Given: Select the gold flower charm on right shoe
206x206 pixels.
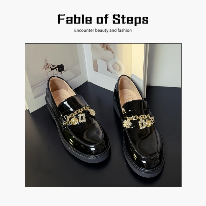Looking at the screenshot, I should pos(127,124).
